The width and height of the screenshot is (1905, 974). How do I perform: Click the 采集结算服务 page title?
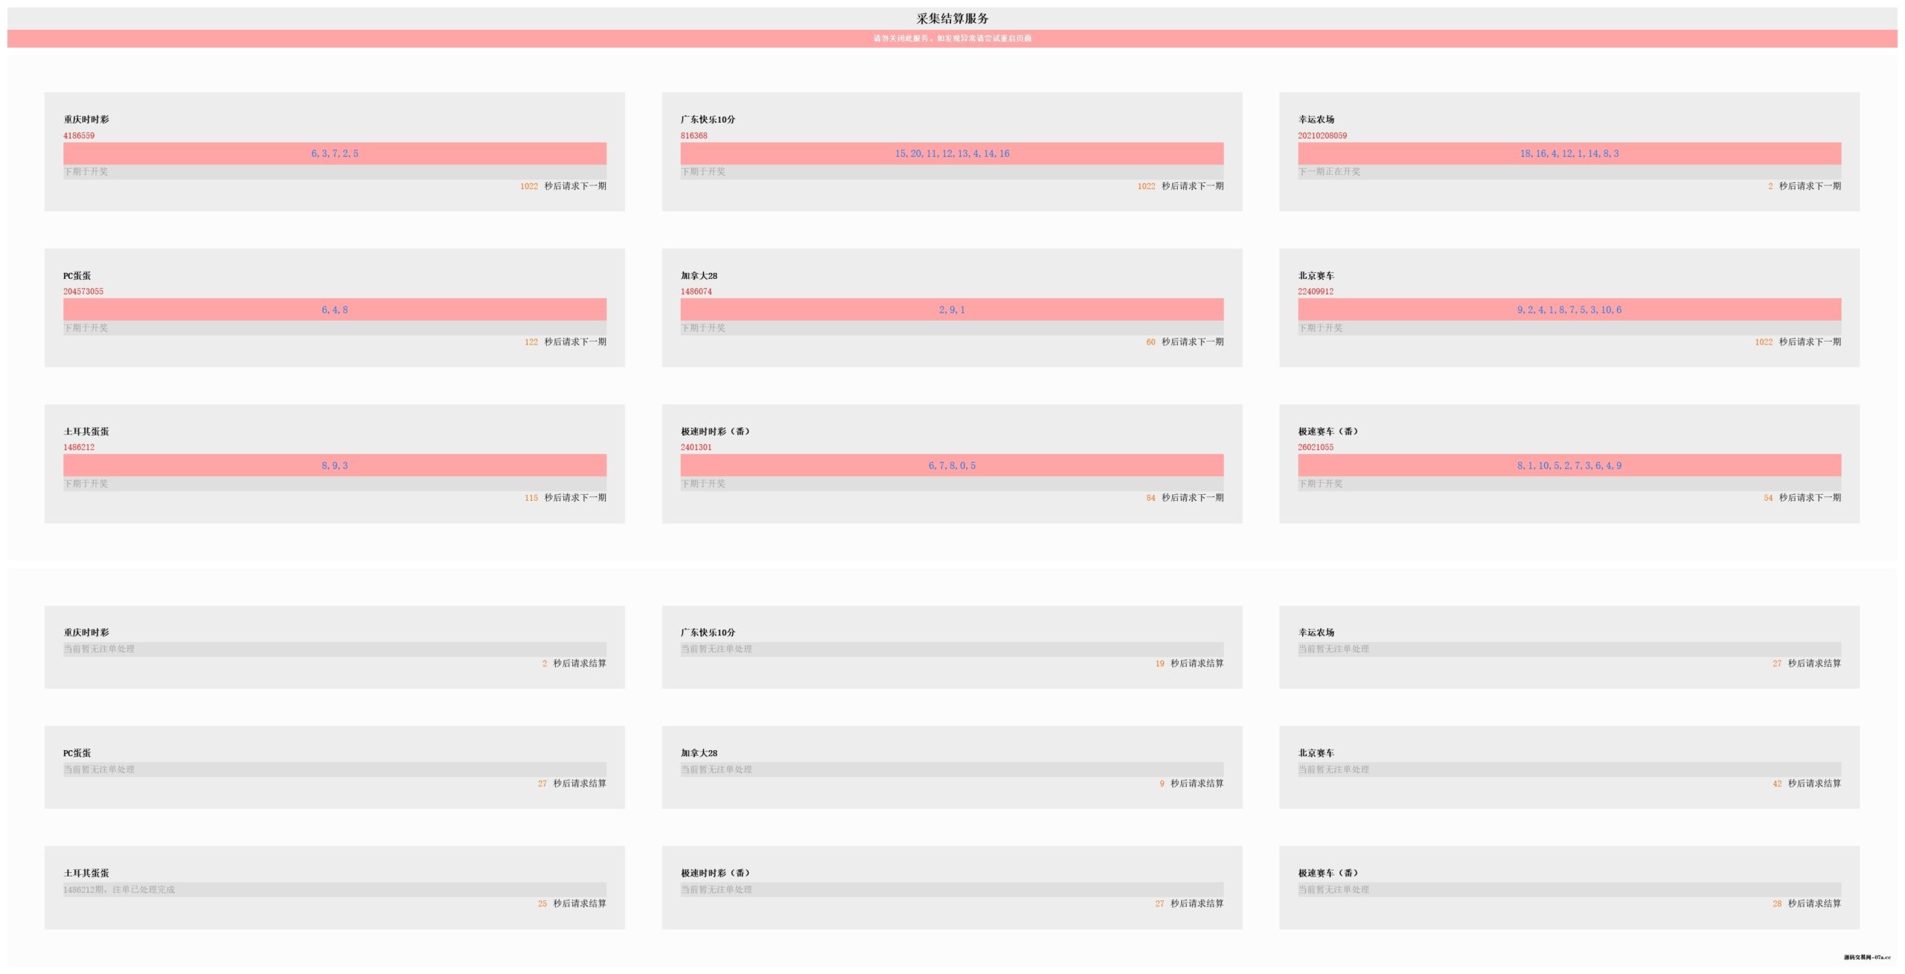pos(952,19)
